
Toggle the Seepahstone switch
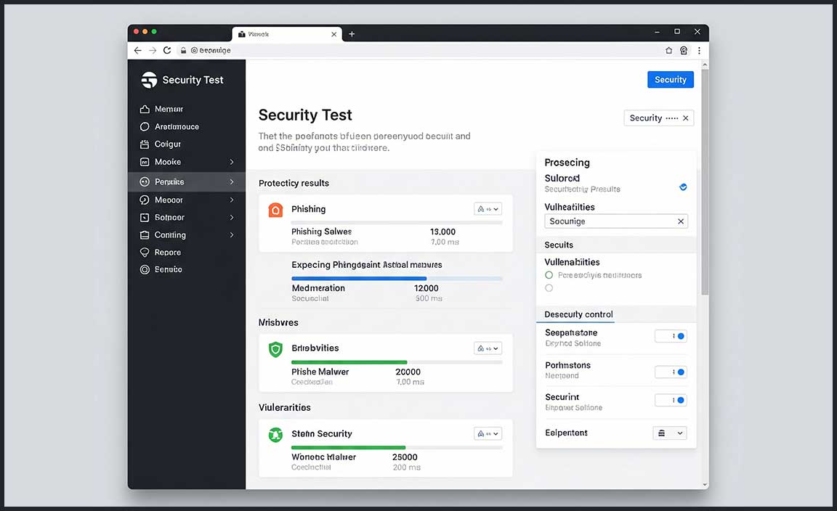671,336
